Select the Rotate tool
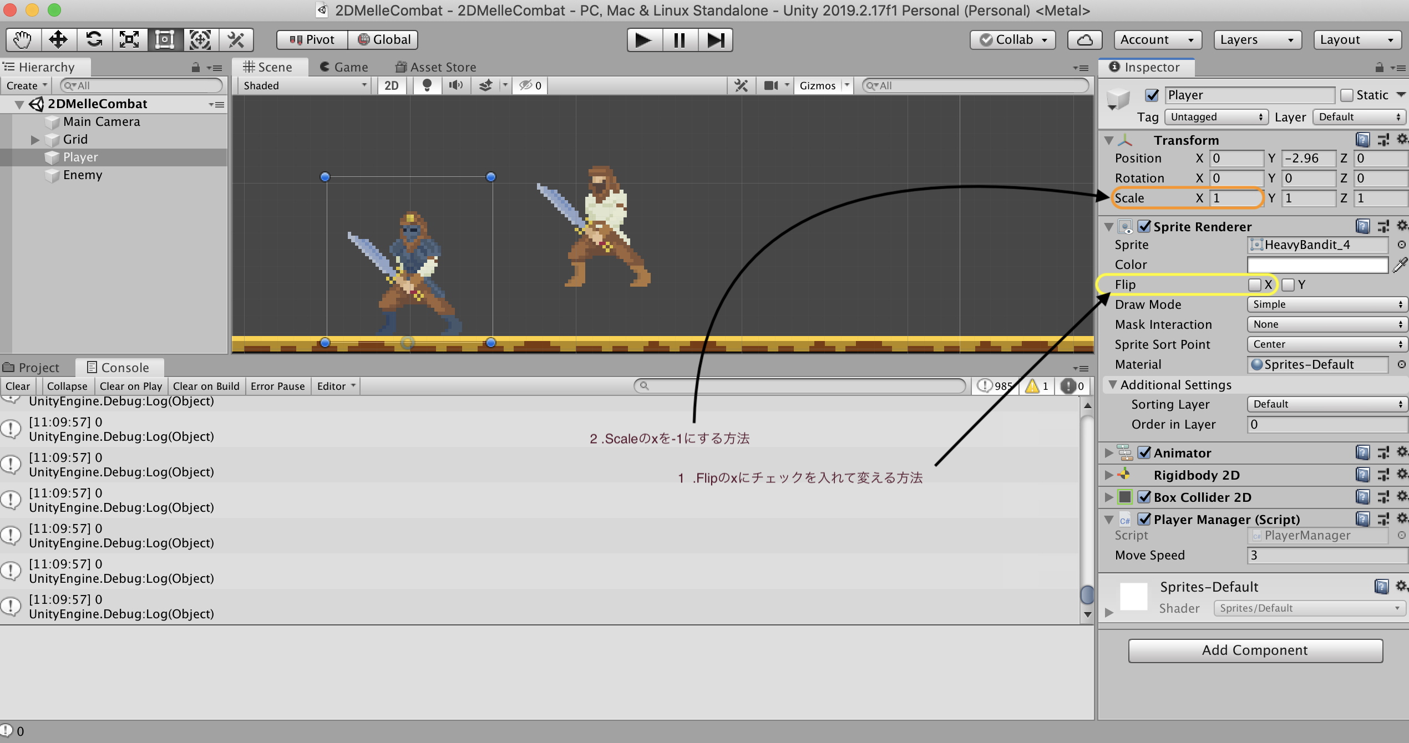Screen dimensions: 1409x743 (x=94, y=40)
